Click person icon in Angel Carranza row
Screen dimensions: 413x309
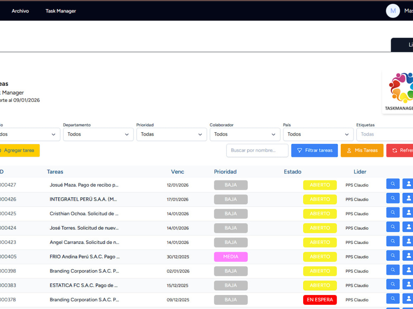tap(408, 241)
